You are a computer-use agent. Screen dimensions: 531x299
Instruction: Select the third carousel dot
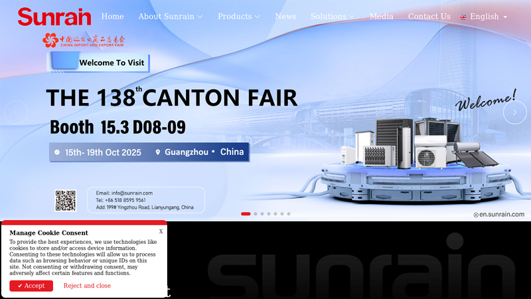(x=262, y=214)
